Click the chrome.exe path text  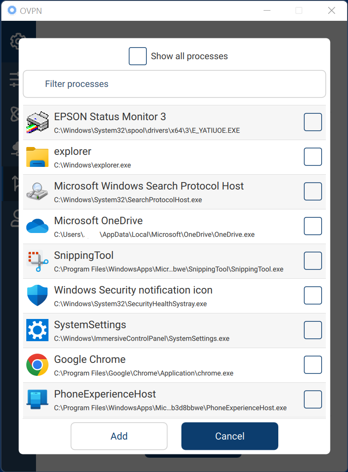point(144,373)
